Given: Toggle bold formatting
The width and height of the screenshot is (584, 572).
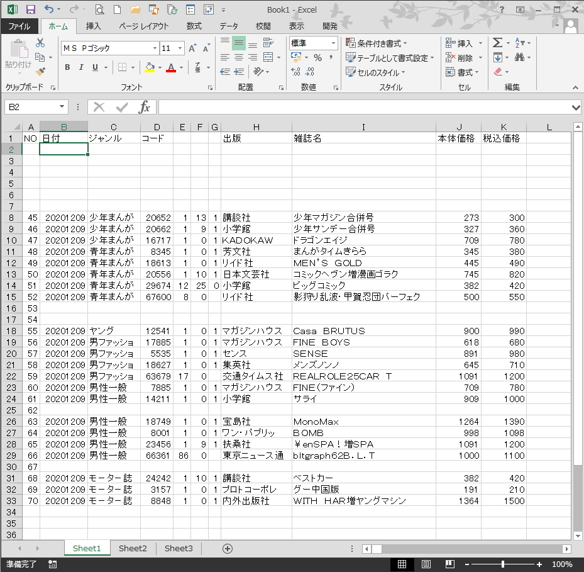Looking at the screenshot, I should pos(67,67).
